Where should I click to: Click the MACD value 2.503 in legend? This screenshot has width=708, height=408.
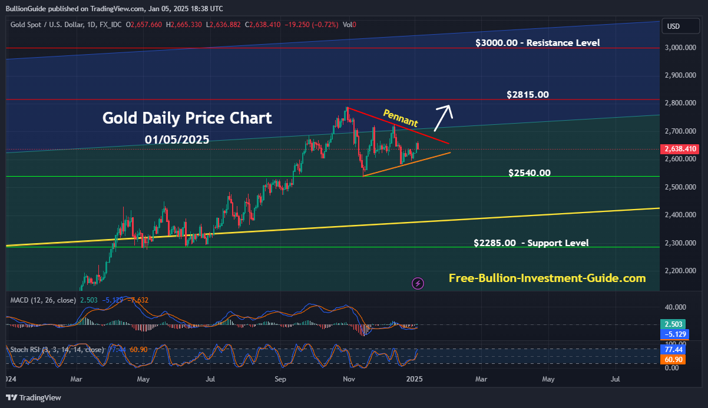[88, 300]
